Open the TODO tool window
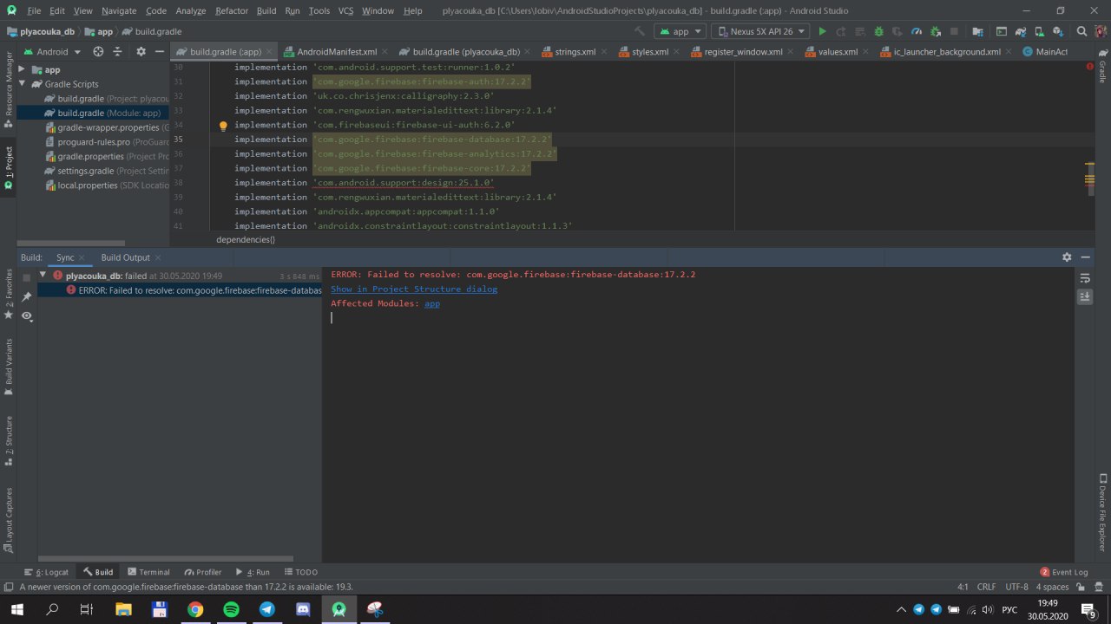The image size is (1111, 624). pyautogui.click(x=300, y=572)
